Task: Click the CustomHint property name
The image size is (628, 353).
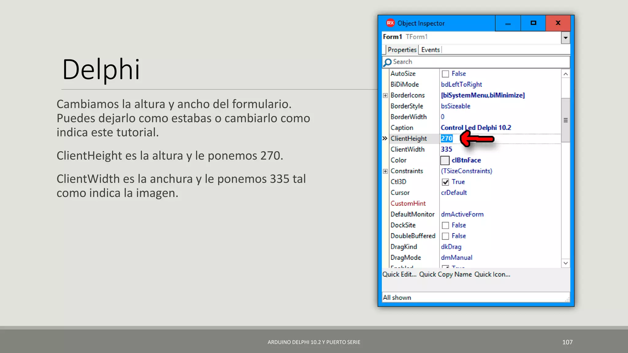Action: 408,203
